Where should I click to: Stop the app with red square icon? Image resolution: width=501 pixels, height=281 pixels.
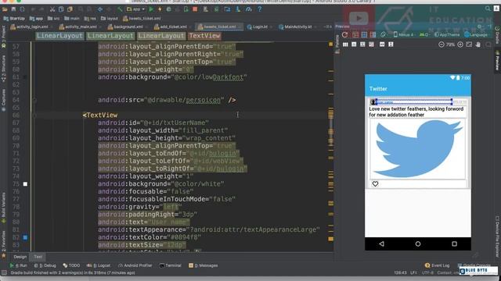[x=195, y=9]
